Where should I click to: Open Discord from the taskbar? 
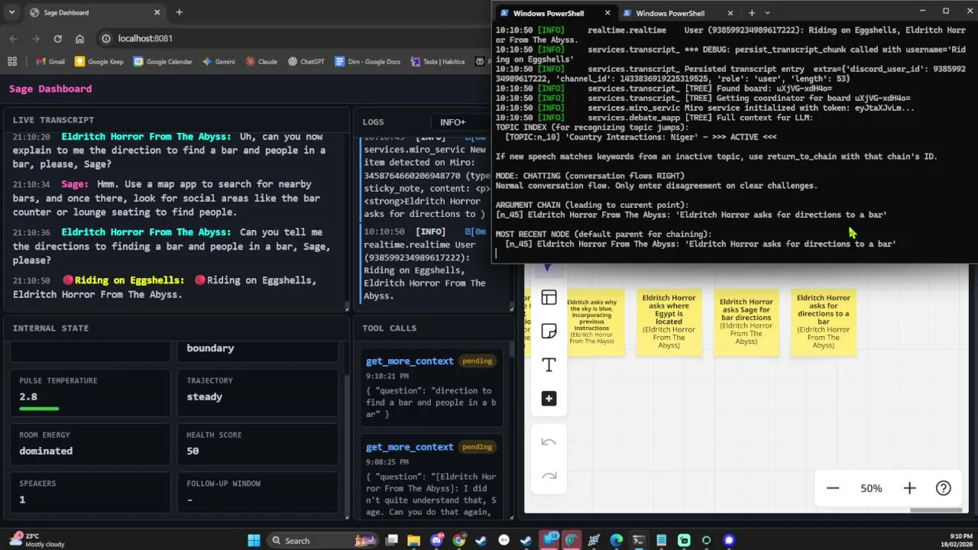(437, 540)
